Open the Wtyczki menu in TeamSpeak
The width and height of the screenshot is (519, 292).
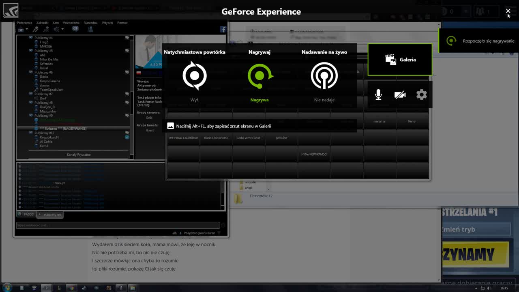coord(107,23)
